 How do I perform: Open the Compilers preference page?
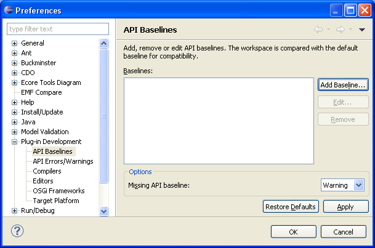coord(47,171)
